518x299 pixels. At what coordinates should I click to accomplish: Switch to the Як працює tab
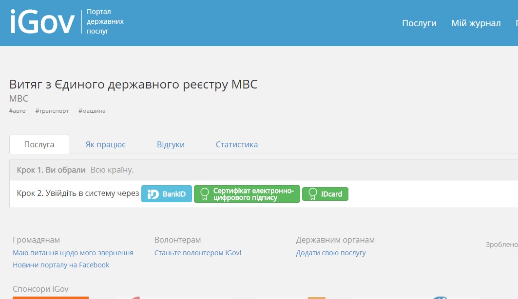[106, 144]
